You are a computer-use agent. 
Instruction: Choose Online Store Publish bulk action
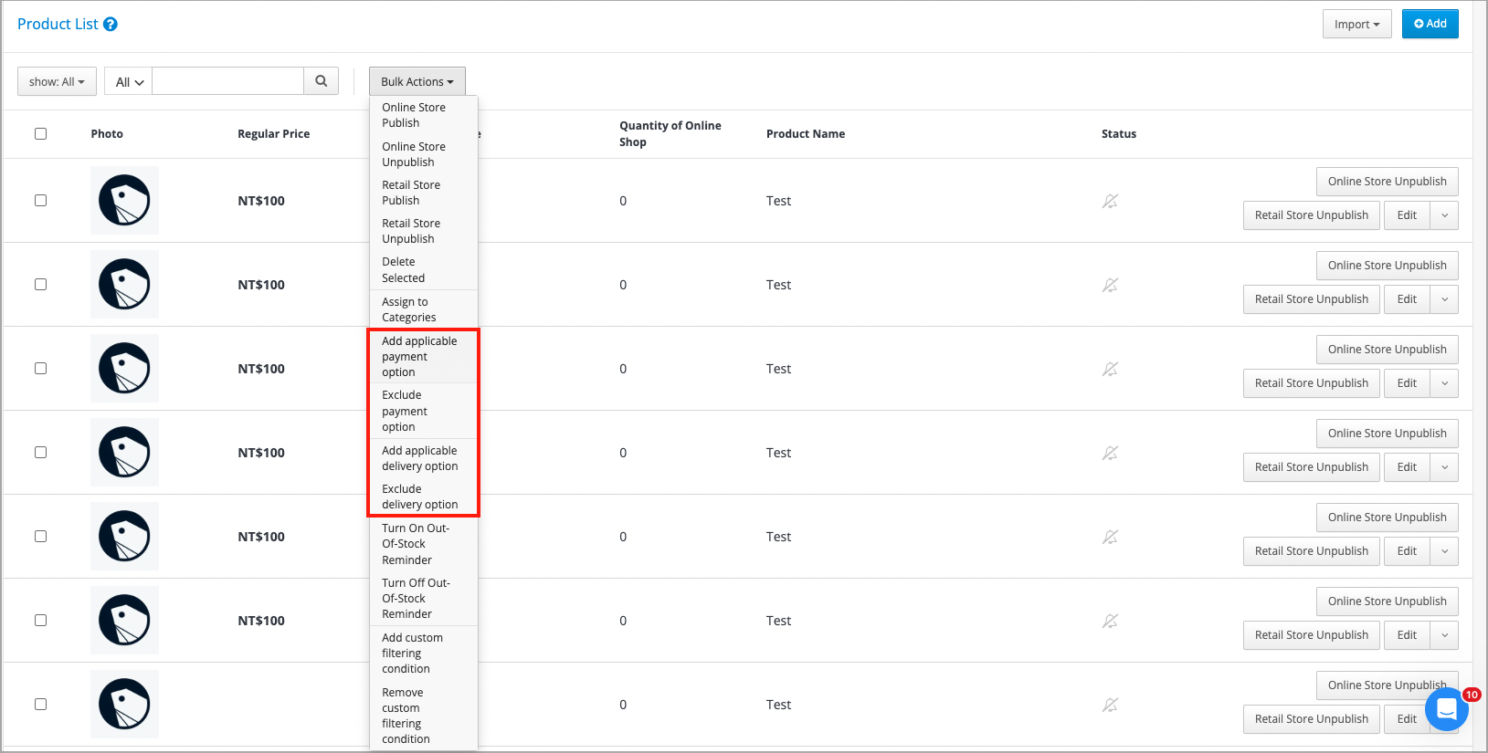pos(424,115)
